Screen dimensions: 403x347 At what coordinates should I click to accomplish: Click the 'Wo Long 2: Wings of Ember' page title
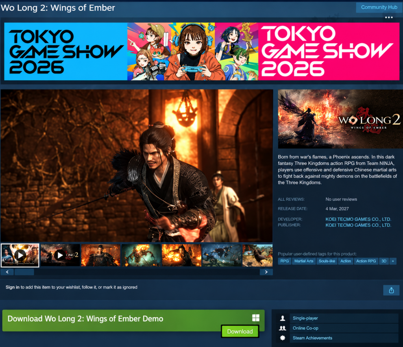(58, 8)
